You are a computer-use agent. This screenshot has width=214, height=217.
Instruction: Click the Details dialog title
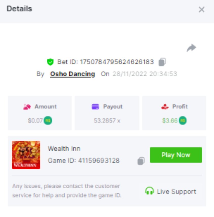coord(19,9)
